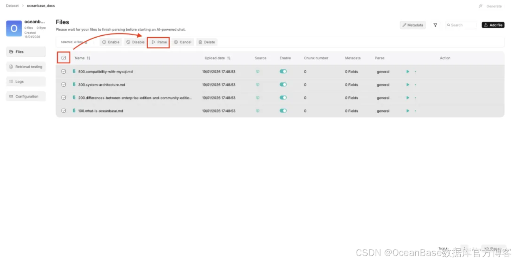Image resolution: width=513 pixels, height=261 pixels.
Task: Click file type icon of 100.what-is-oceanbase.md
Action: 74,111
